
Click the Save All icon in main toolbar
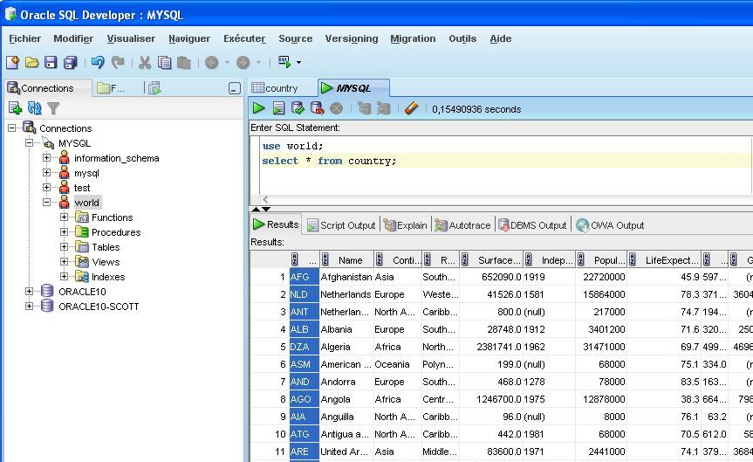[x=70, y=62]
